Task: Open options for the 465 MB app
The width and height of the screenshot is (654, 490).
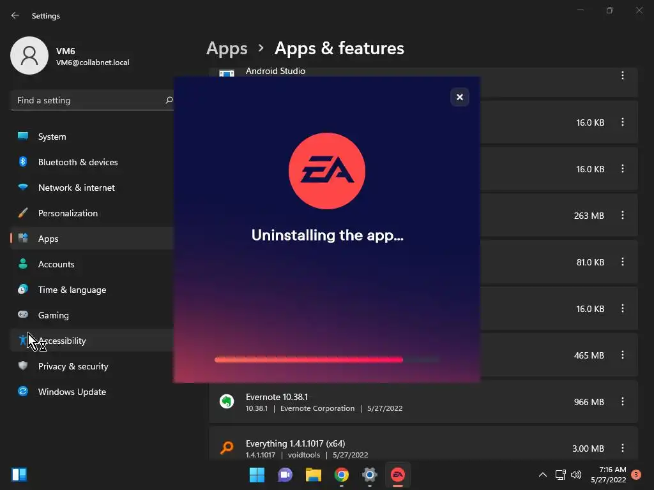Action: point(622,355)
